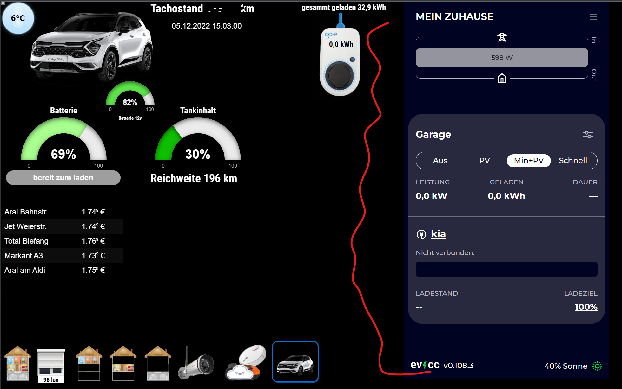Click the 6°C thermometer temperature icon
622x389 pixels.
click(x=18, y=18)
